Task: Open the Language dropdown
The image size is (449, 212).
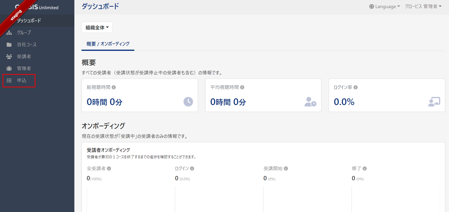Action: click(384, 7)
